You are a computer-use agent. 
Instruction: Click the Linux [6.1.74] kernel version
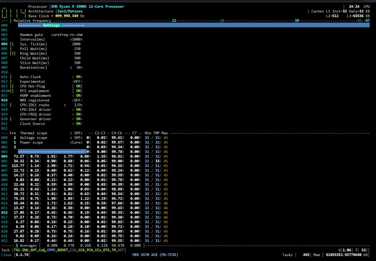[x=16, y=255]
